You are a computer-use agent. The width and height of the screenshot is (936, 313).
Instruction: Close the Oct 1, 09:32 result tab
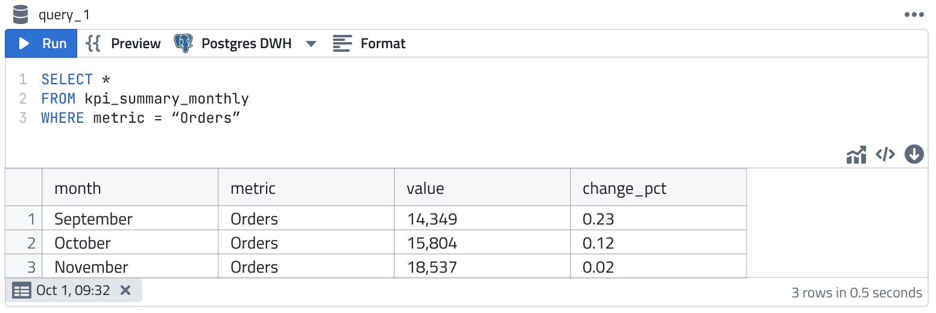pyautogui.click(x=125, y=290)
